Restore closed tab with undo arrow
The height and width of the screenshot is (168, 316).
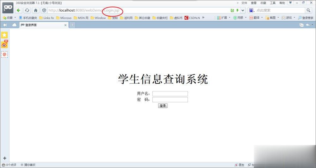308,25
